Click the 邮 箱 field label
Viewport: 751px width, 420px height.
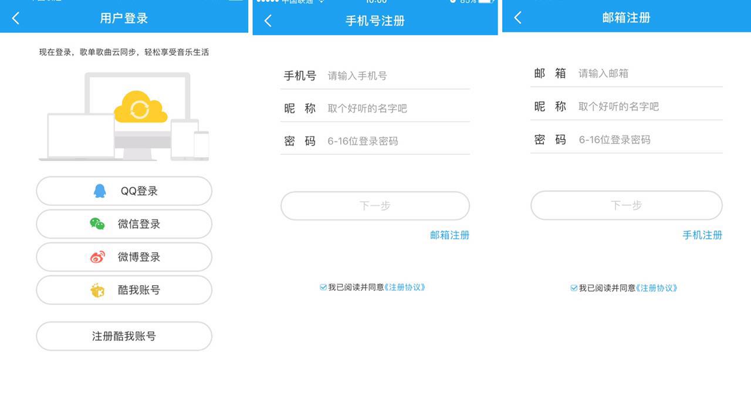click(550, 73)
